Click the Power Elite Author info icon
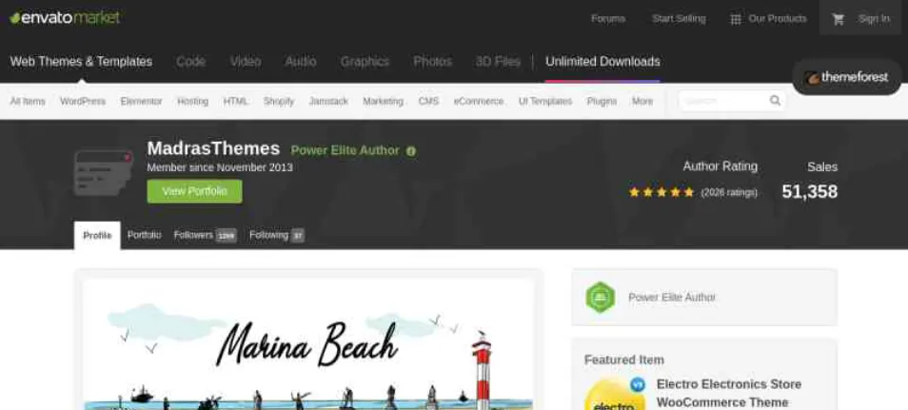The image size is (908, 410). [x=411, y=151]
